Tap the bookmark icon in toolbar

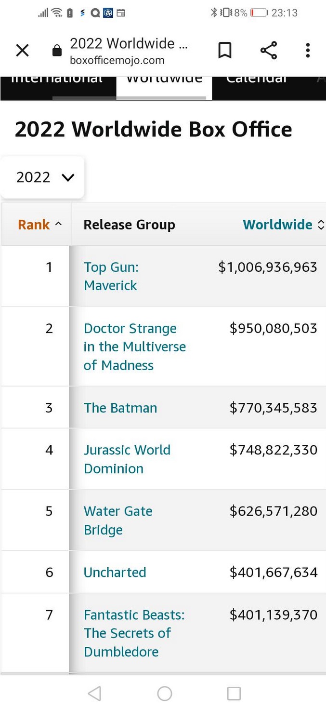(x=225, y=50)
